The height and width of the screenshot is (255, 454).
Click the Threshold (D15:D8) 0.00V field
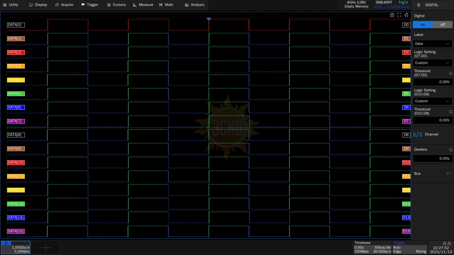pos(433,120)
